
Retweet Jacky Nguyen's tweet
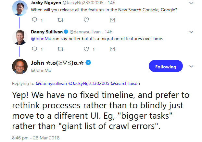coord(60,20)
